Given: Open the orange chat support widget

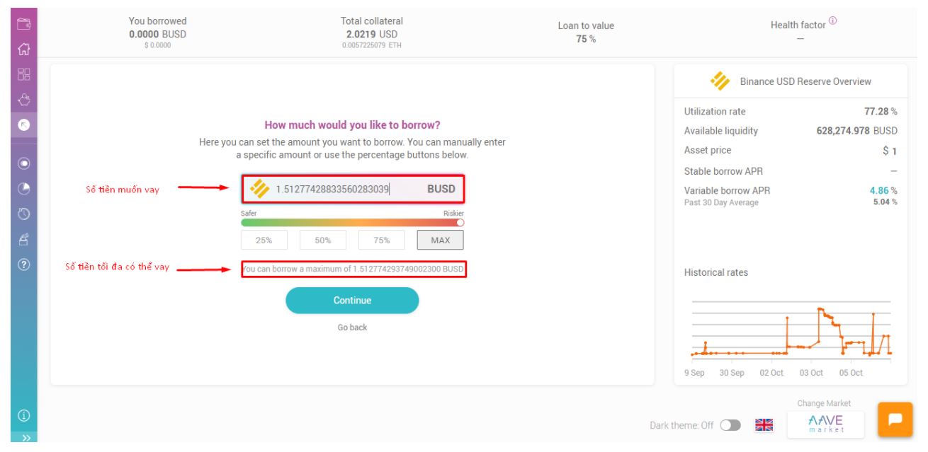Looking at the screenshot, I should click(895, 419).
